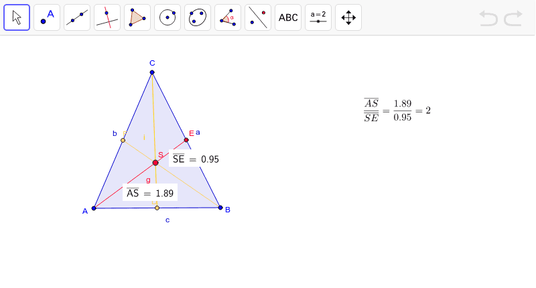Click the red midpoint E on side a
The height and width of the screenshot is (288, 536).
(186, 140)
